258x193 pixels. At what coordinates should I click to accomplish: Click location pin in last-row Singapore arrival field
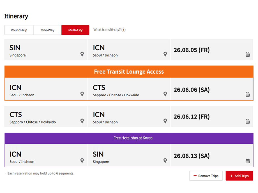pyautogui.click(x=165, y=161)
